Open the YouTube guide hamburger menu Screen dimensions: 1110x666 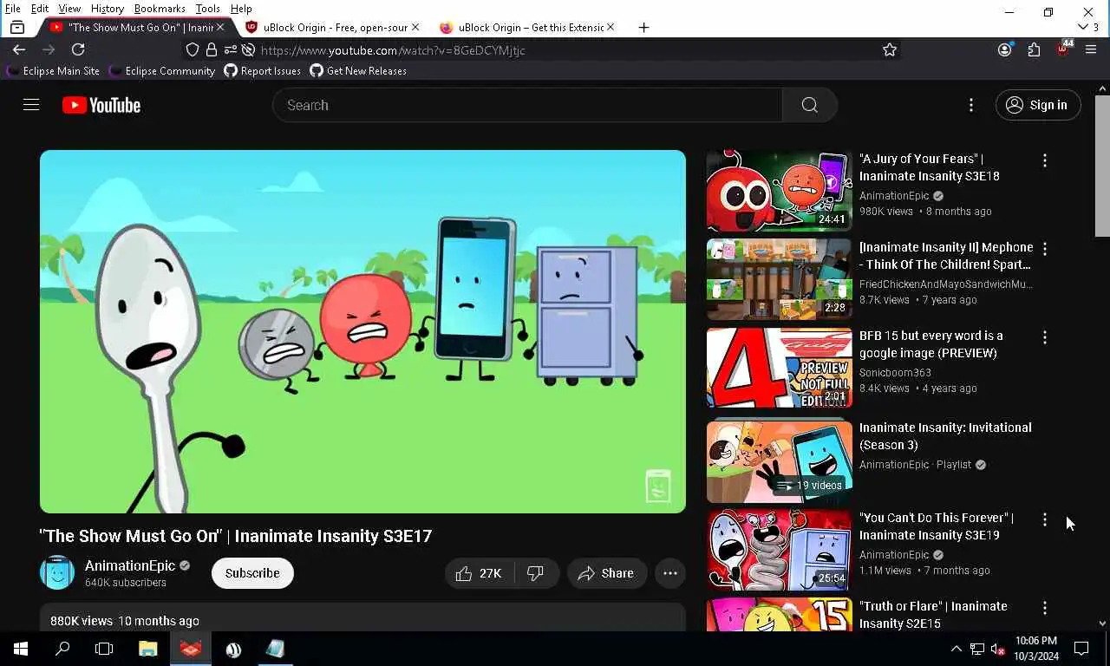[x=31, y=105]
